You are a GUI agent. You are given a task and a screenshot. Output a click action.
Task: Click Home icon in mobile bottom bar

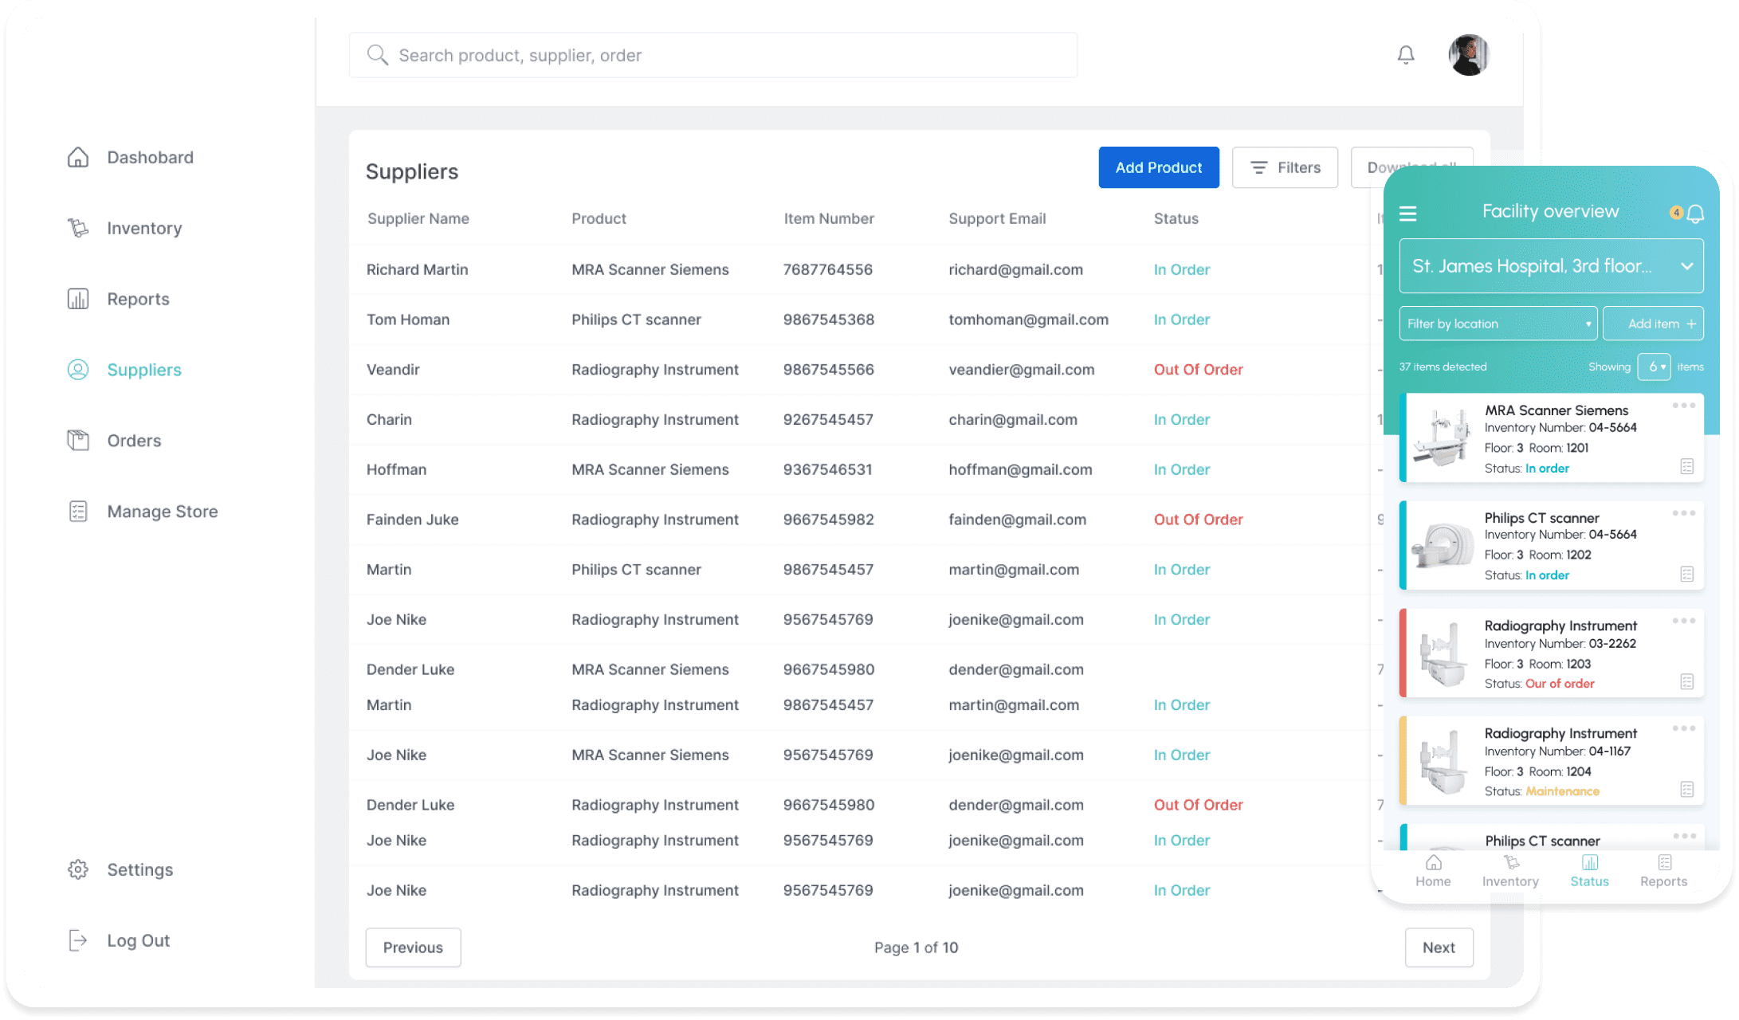click(1433, 862)
